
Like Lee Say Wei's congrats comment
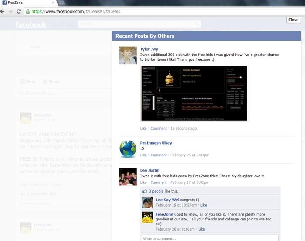click(203, 205)
